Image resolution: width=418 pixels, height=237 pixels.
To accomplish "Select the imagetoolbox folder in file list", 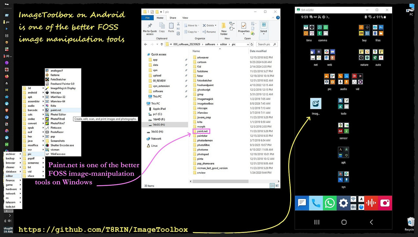I will click(205, 104).
